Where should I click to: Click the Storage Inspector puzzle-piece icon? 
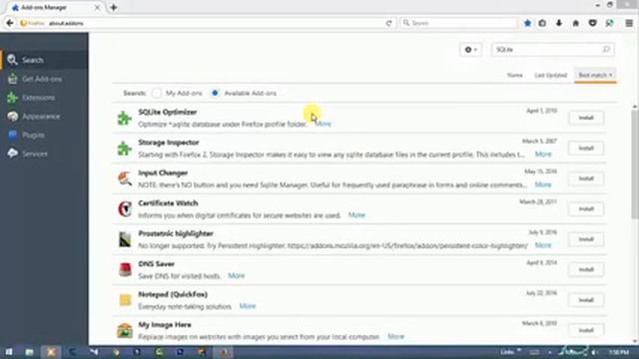tap(124, 149)
